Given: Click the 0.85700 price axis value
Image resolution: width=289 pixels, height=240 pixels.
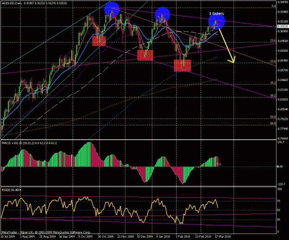Looking at the screenshot, I should pyautogui.click(x=283, y=70).
